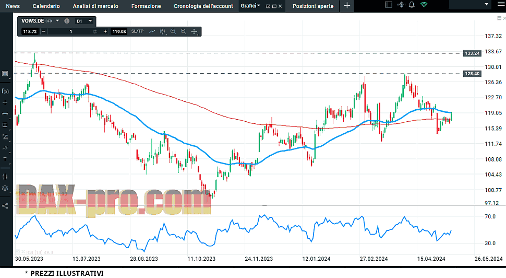Click the 137.32 price axis value
Screen dimensions: 506x278
pyautogui.click(x=493, y=36)
